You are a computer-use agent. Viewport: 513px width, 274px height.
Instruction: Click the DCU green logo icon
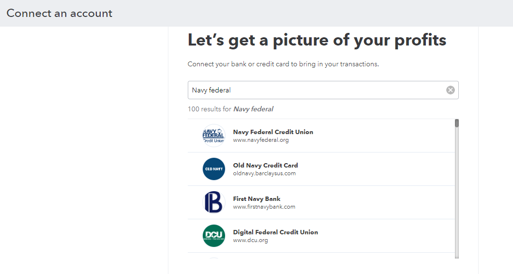point(213,236)
